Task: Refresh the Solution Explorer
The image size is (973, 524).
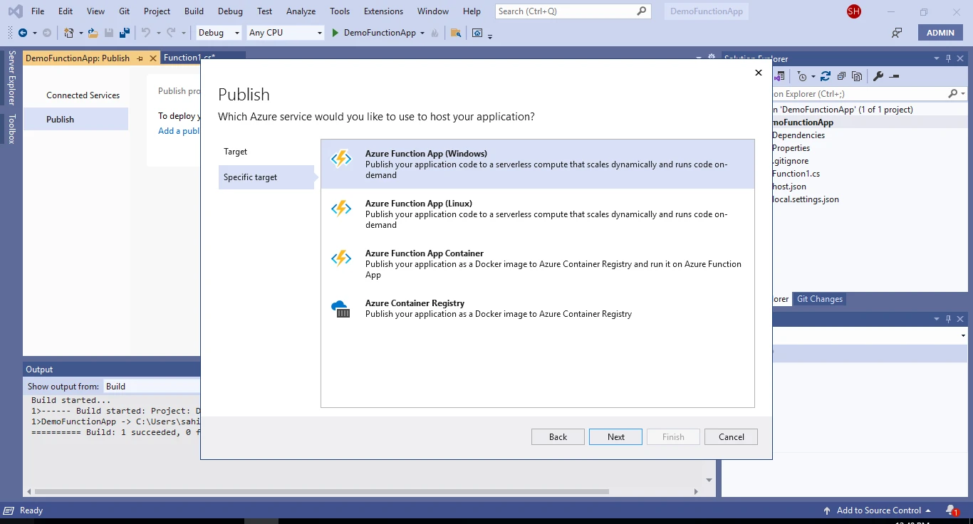Action: tap(826, 76)
